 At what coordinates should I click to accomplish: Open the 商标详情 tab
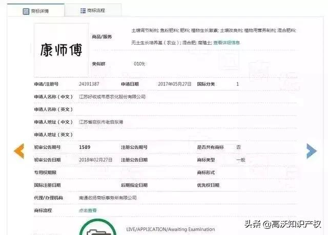coord(36,10)
